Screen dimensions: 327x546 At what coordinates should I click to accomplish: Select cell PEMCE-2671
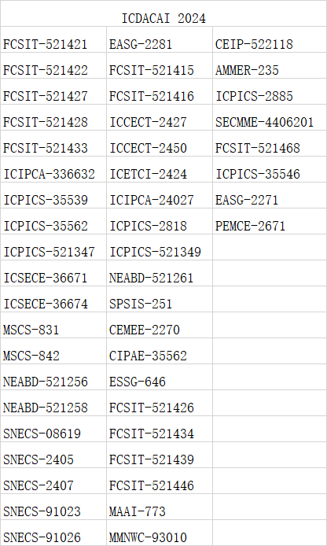point(270,221)
